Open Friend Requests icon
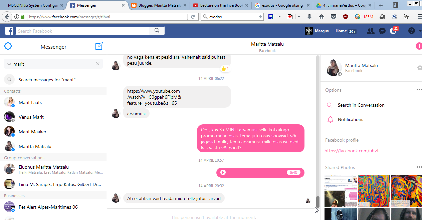 pyautogui.click(x=371, y=31)
